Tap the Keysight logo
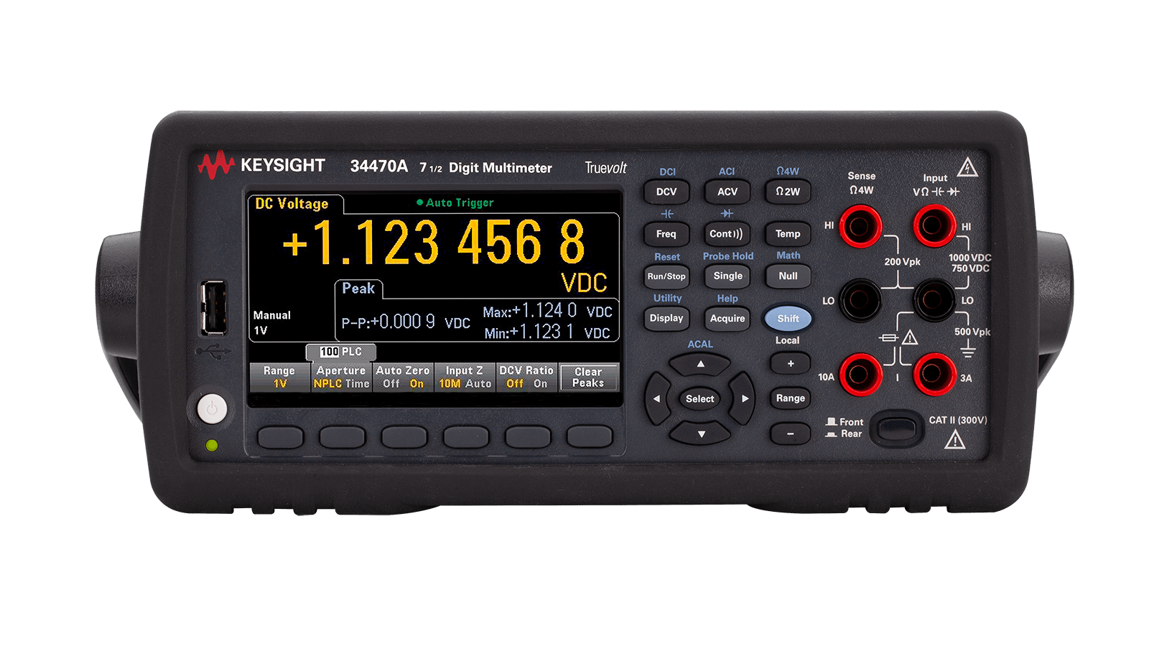This screenshot has width=1149, height=646. tap(261, 165)
